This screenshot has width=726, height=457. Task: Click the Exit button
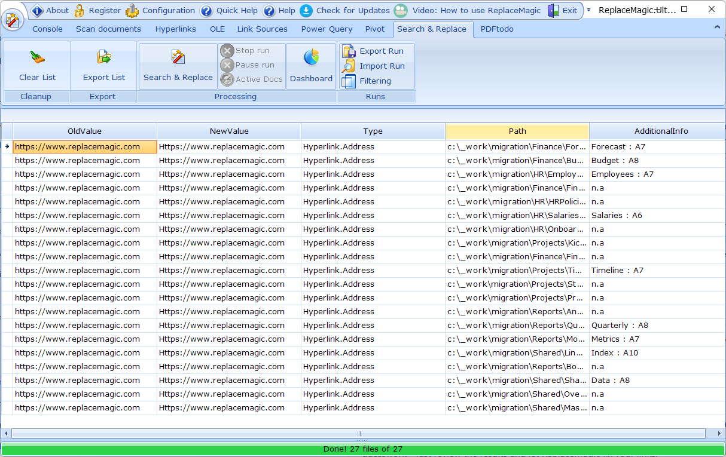[x=563, y=10]
